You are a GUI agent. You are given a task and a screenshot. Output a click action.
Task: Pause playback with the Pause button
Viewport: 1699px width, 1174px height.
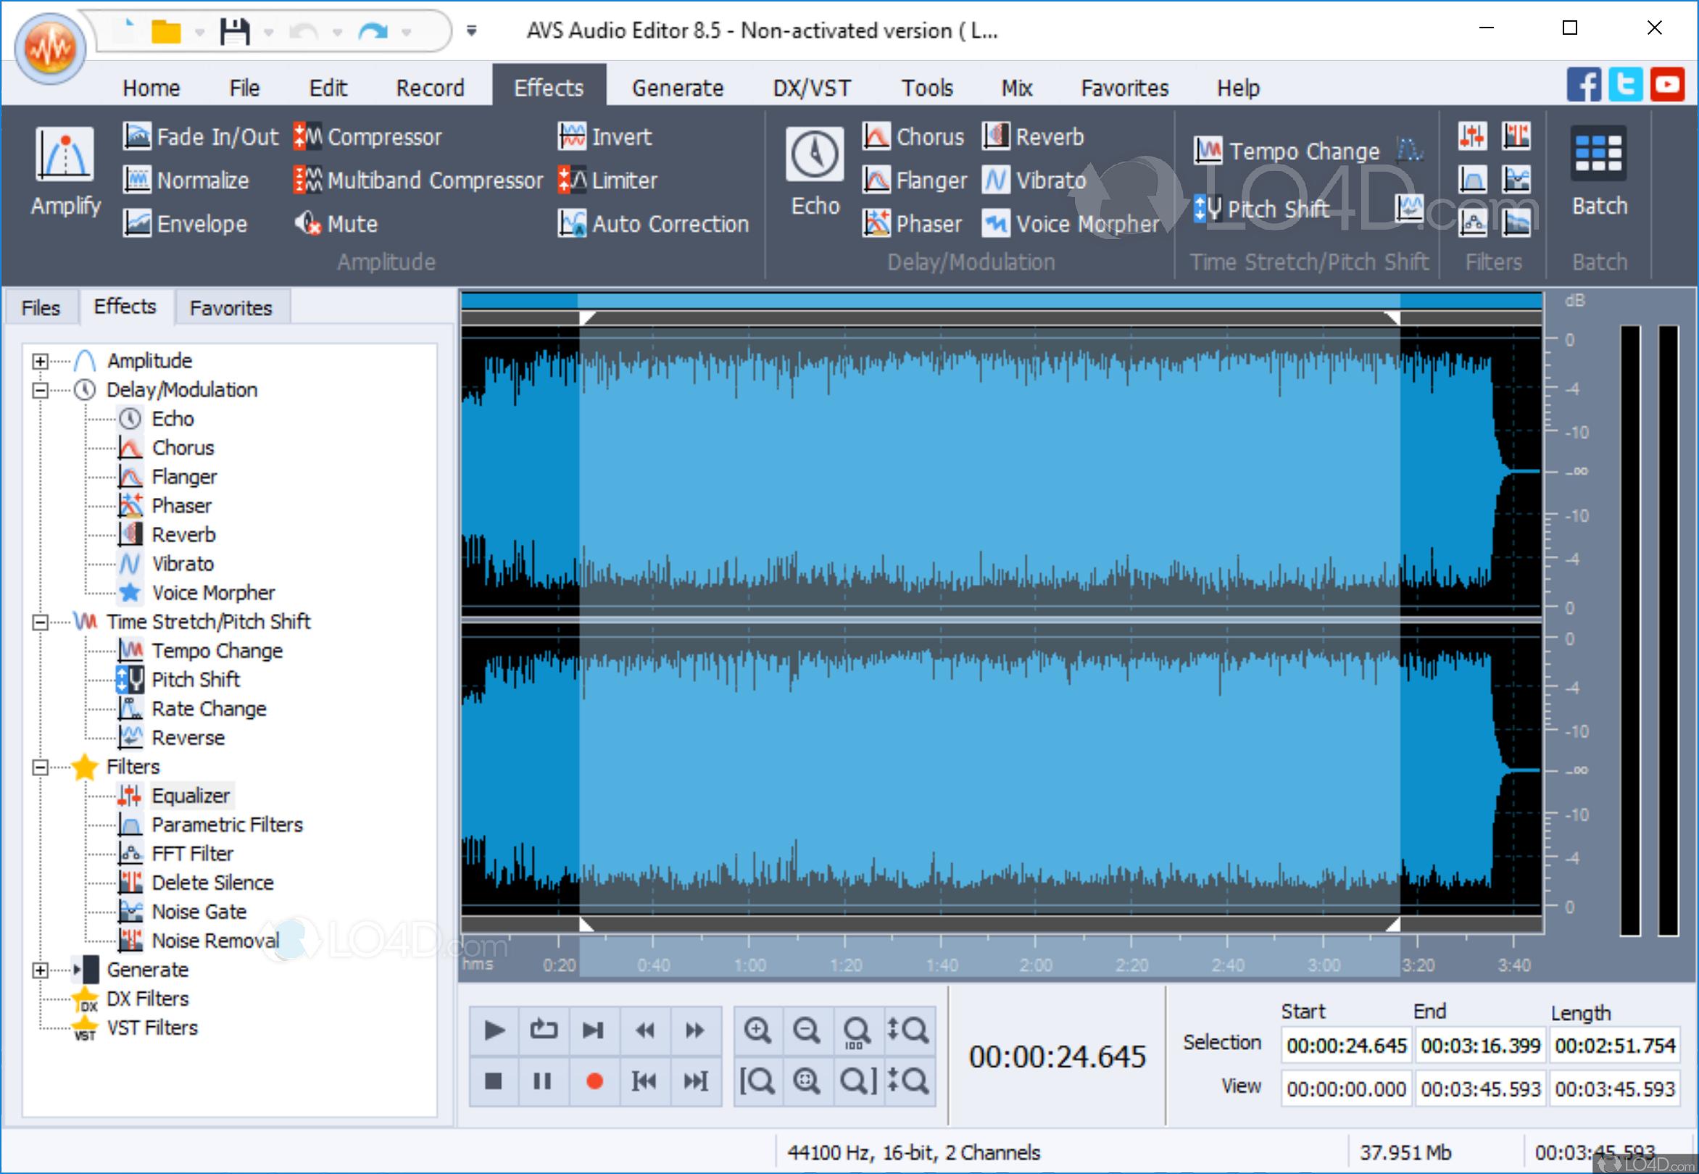tap(542, 1081)
